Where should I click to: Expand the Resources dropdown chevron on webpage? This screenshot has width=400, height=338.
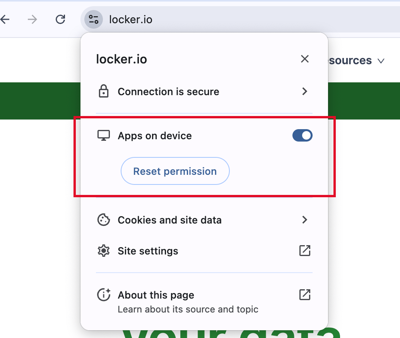pos(381,61)
